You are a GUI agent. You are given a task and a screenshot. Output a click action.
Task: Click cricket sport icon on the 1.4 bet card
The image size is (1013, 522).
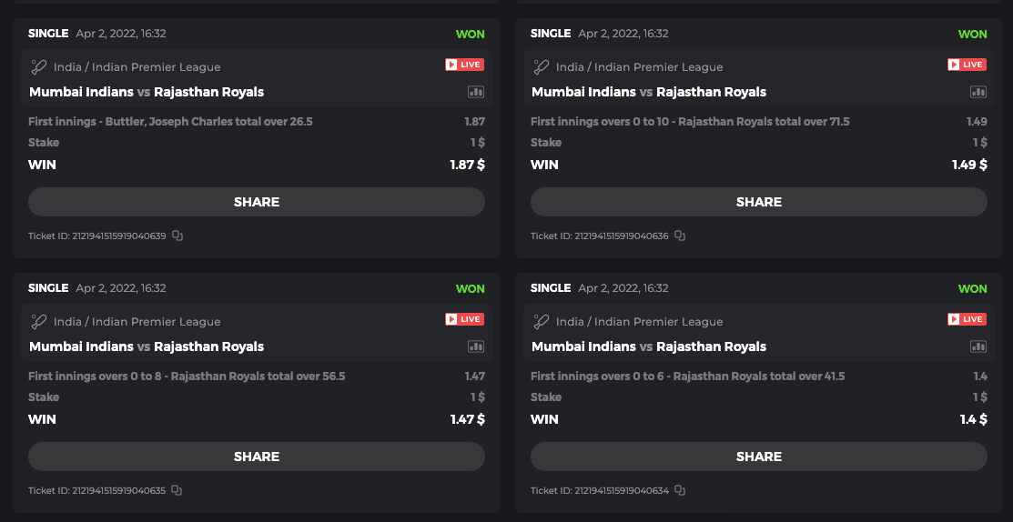point(542,321)
